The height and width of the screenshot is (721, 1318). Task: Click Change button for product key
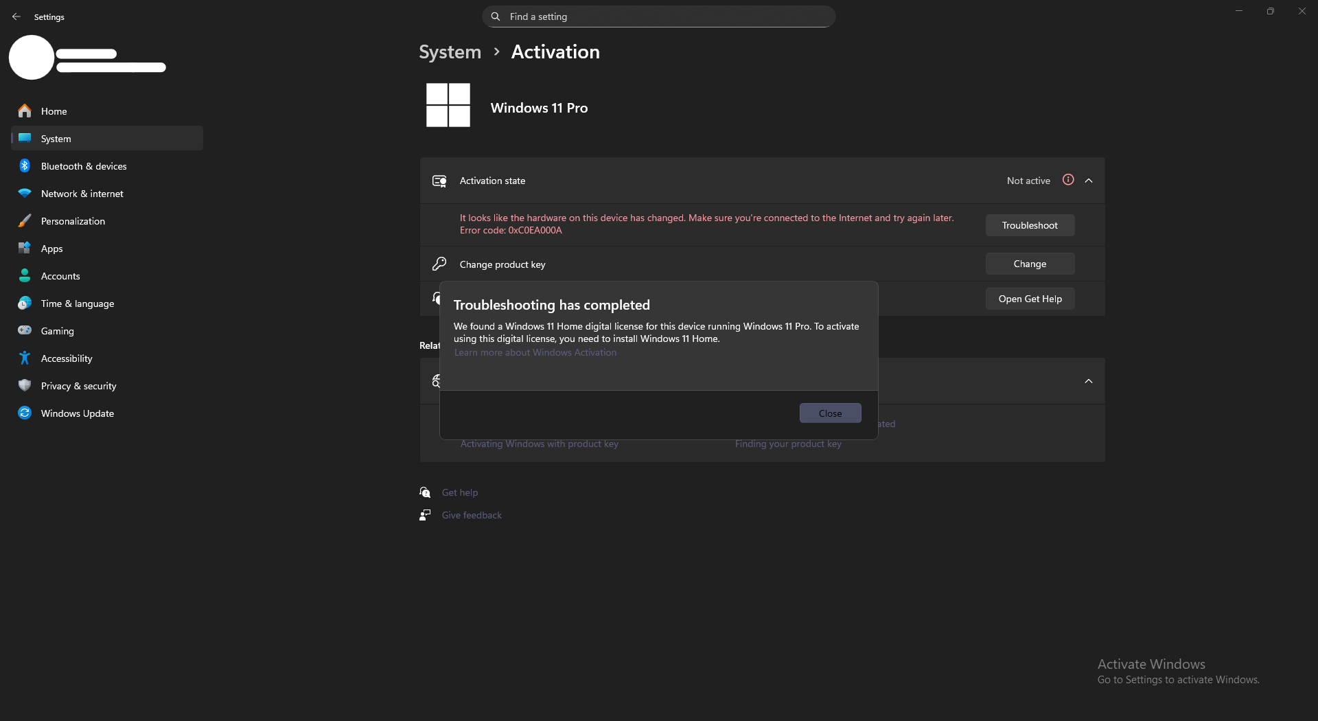[1030, 264]
